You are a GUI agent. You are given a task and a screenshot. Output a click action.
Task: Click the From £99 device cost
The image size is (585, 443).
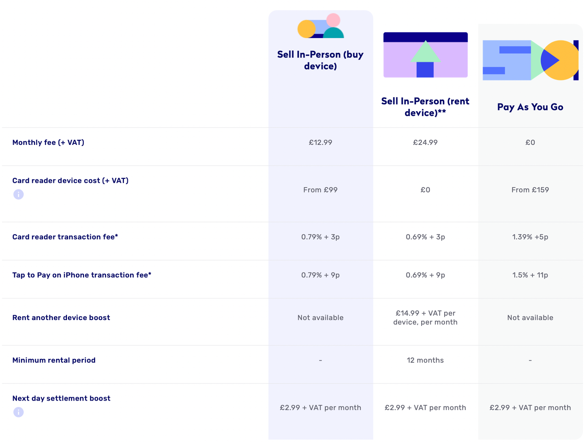click(x=320, y=189)
